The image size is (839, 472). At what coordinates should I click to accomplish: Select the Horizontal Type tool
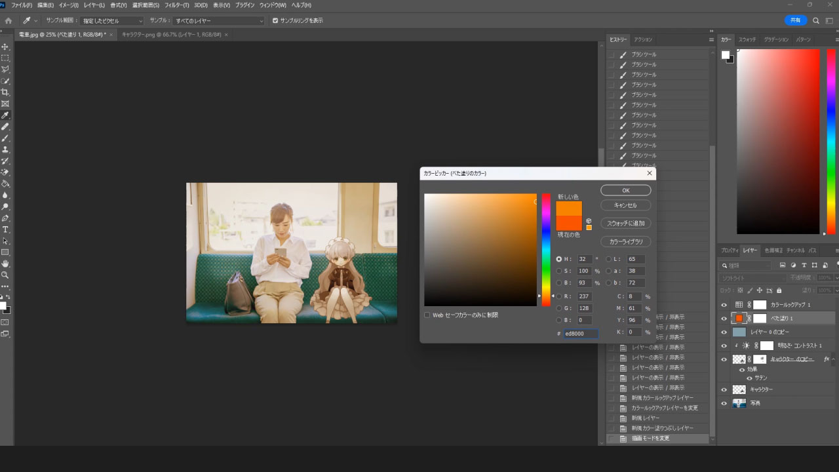[x=5, y=229]
